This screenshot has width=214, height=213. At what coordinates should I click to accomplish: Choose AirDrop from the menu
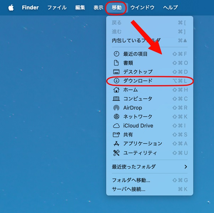coord(149,108)
